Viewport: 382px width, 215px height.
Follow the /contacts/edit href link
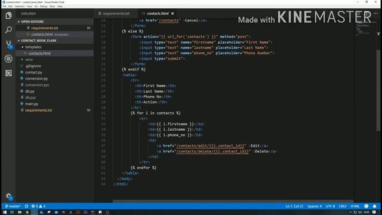(x=211, y=146)
